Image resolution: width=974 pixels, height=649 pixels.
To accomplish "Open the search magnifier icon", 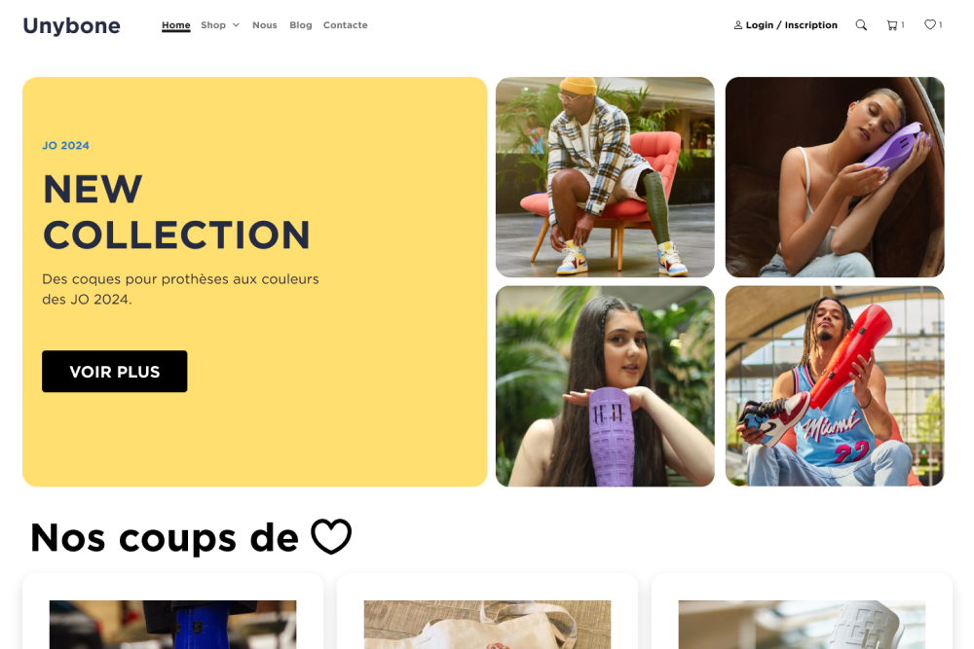I will 861,25.
